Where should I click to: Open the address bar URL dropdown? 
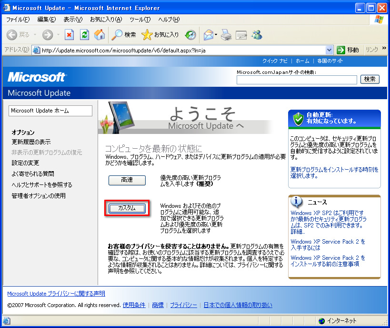tap(329, 50)
